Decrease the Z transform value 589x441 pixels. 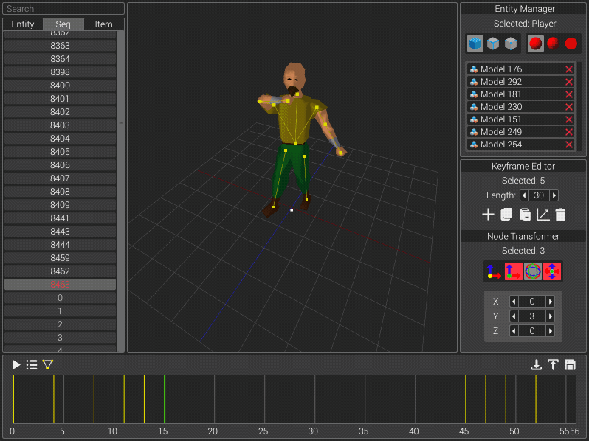point(514,330)
